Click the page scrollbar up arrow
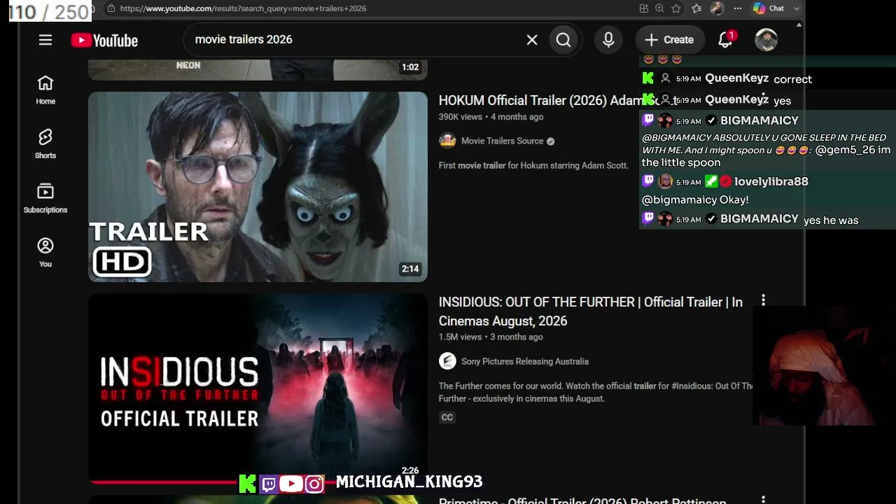 click(799, 24)
